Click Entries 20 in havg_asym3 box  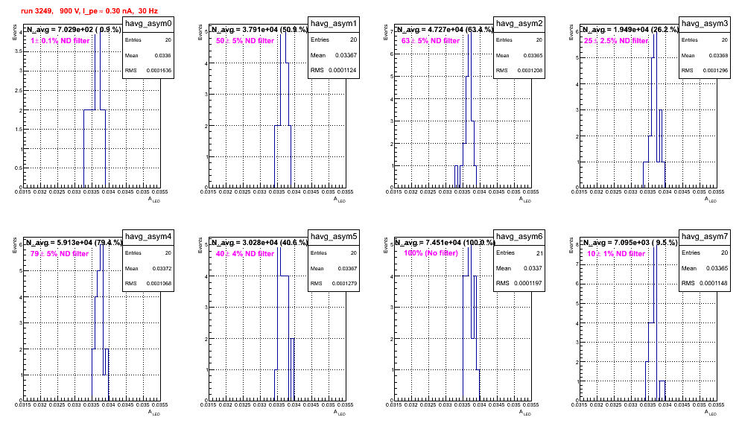coord(705,40)
